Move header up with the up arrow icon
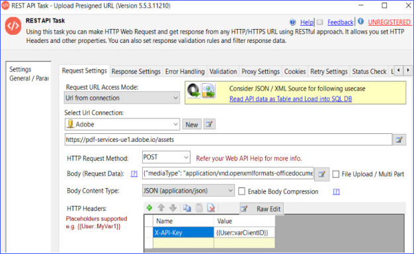 [x=161, y=208]
